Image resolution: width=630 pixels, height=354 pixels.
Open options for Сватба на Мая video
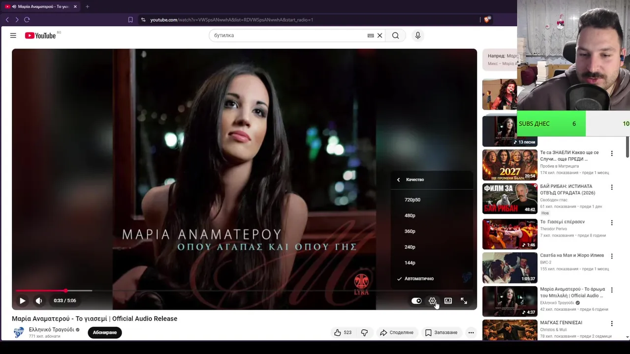(612, 256)
